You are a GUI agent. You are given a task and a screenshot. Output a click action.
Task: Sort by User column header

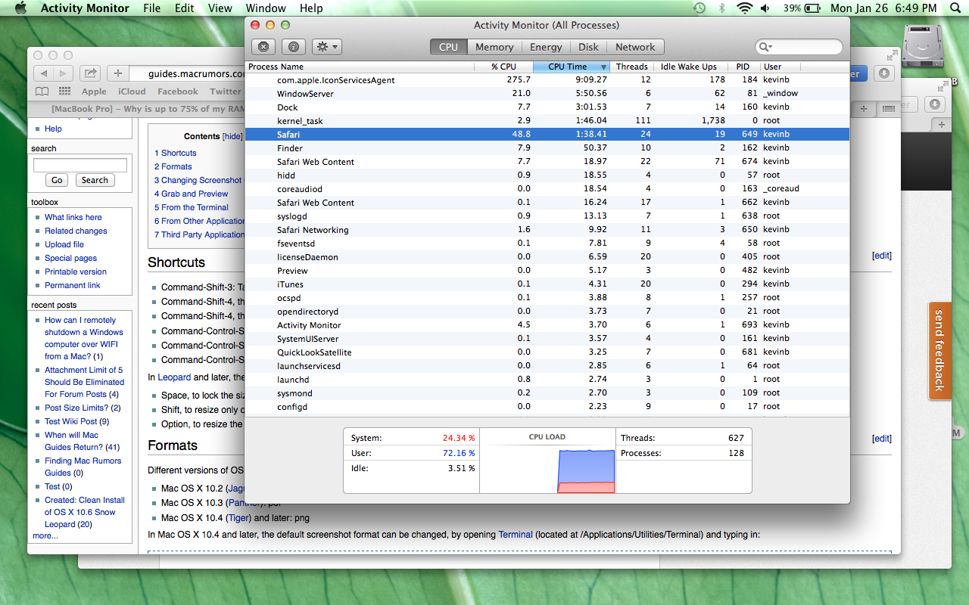pyautogui.click(x=780, y=67)
